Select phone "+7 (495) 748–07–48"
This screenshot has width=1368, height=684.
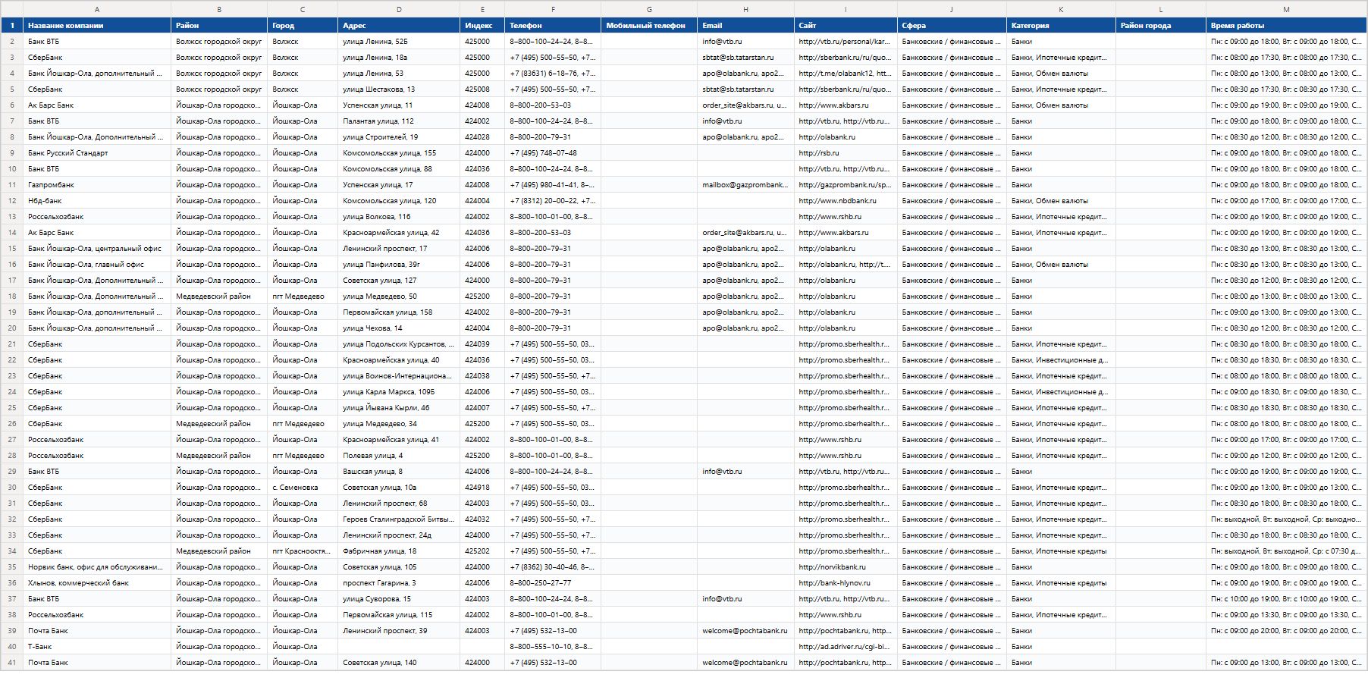coord(553,153)
